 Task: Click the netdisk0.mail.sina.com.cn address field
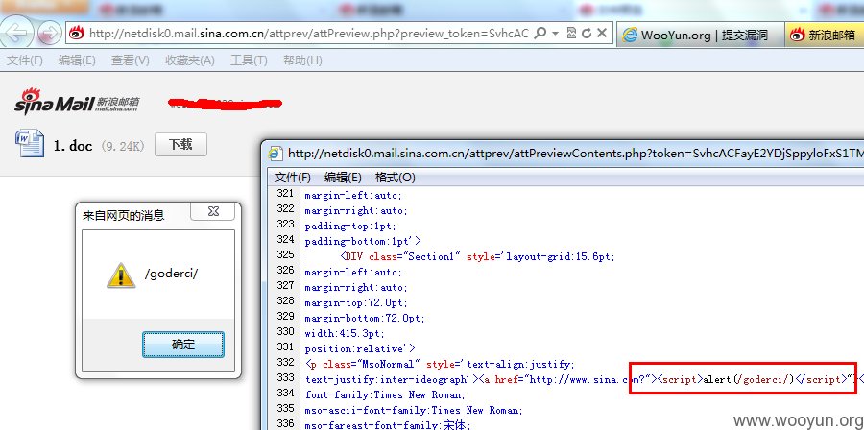[x=308, y=34]
